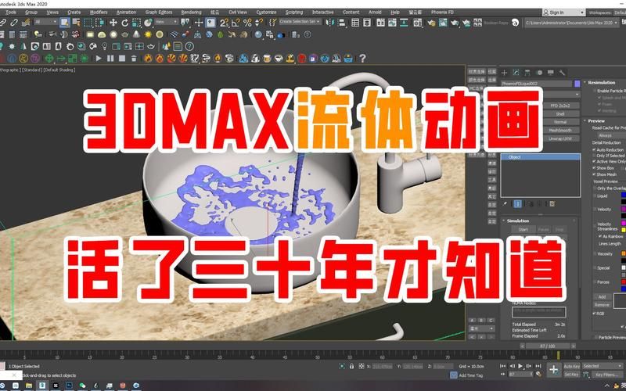Activate the Select and Scale tool
This screenshot has height=391, width=626.
tap(136, 23)
